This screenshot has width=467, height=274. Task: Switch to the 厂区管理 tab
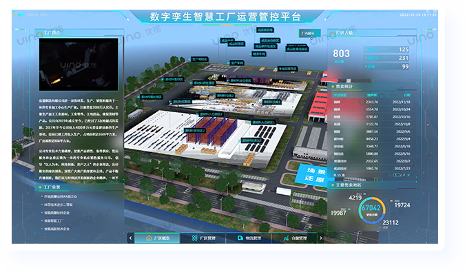[203, 238]
